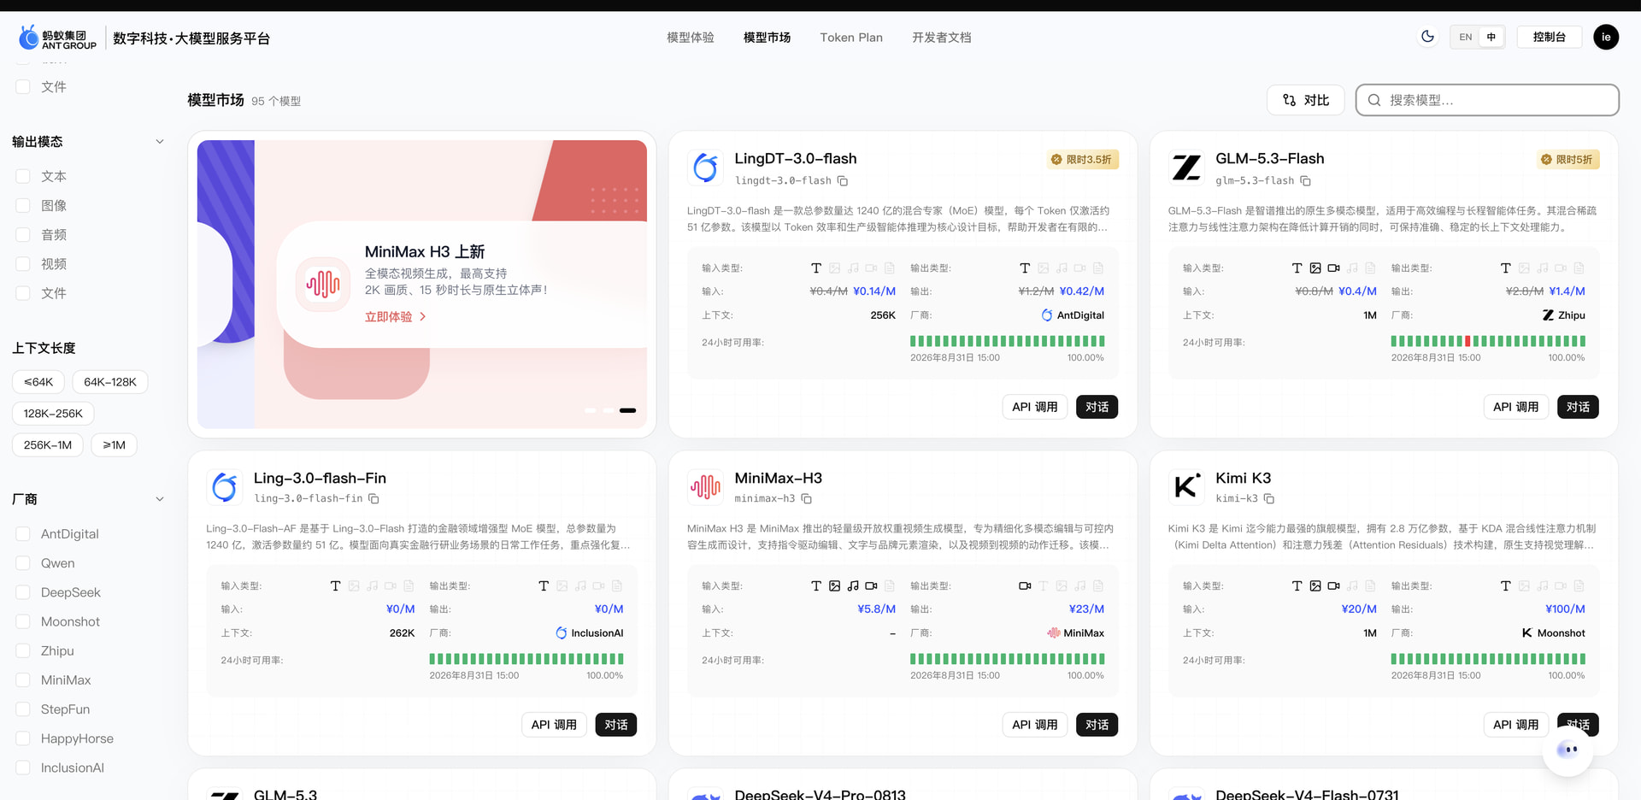Check the Moonshot vendor checkbox
Viewport: 1641px width, 800px height.
coord(23,621)
